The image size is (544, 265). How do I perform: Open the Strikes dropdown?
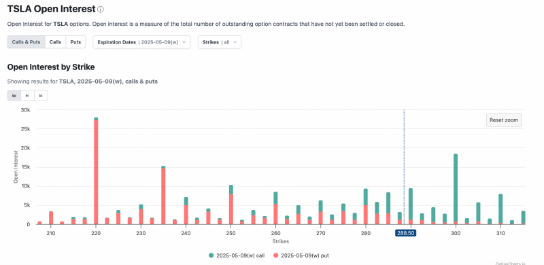(x=220, y=42)
